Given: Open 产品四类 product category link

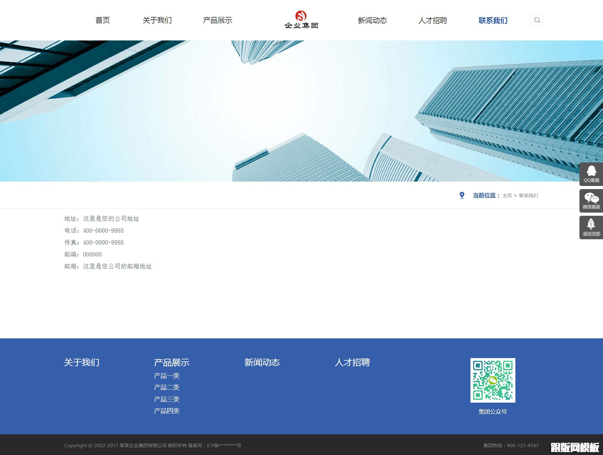Looking at the screenshot, I should (166, 411).
